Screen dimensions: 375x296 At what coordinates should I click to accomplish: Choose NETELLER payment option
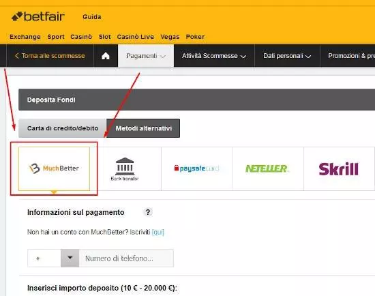tap(268, 168)
